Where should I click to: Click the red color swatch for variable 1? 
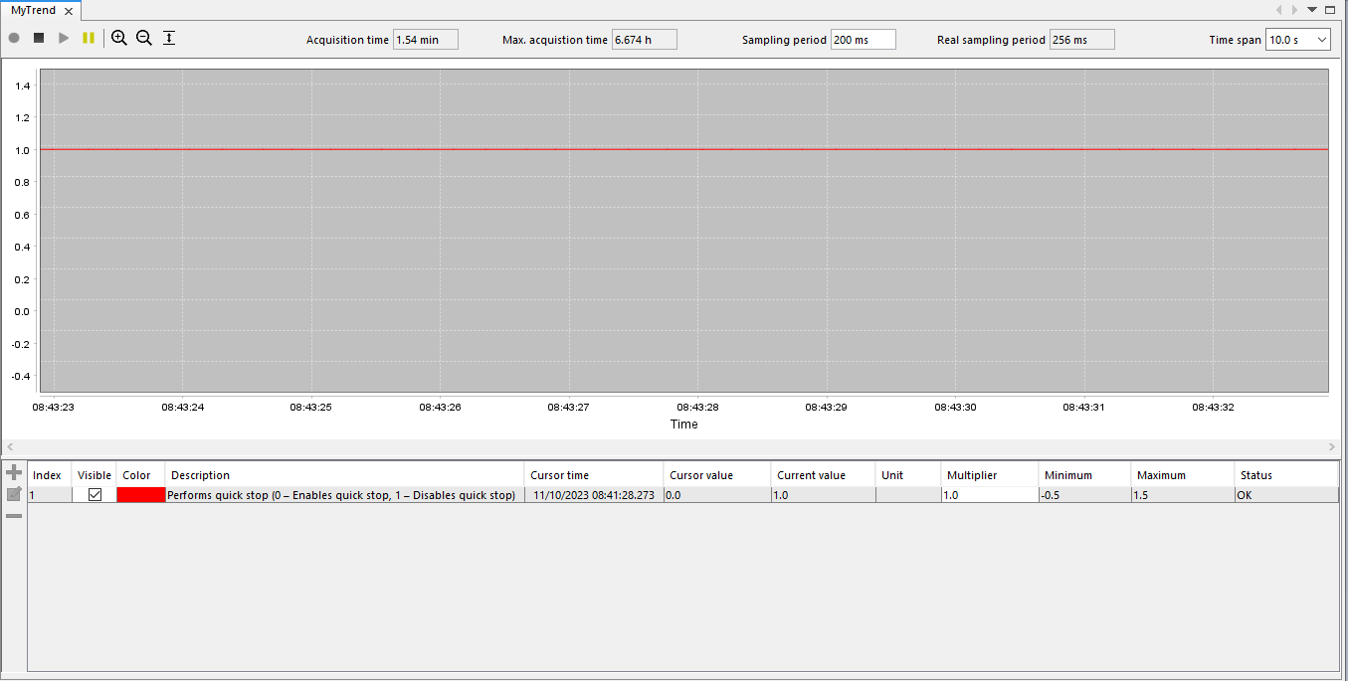[139, 494]
